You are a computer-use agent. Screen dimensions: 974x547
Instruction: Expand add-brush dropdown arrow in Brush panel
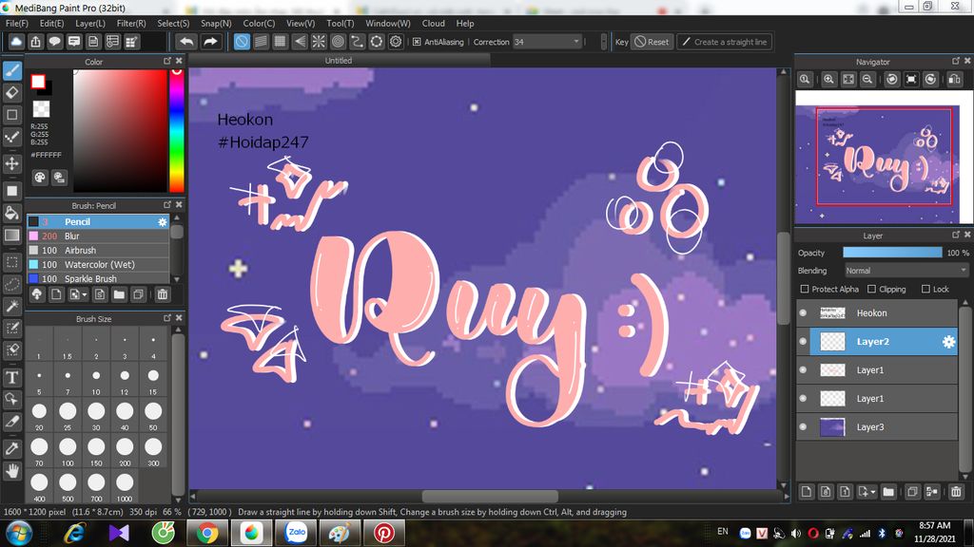point(85,294)
